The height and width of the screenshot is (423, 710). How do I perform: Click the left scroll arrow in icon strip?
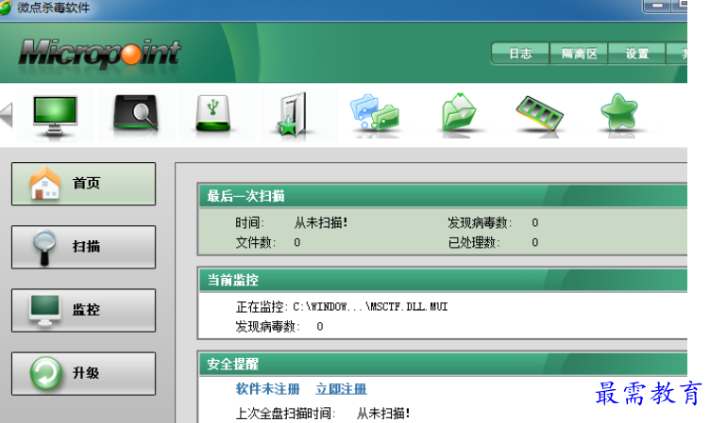click(7, 115)
